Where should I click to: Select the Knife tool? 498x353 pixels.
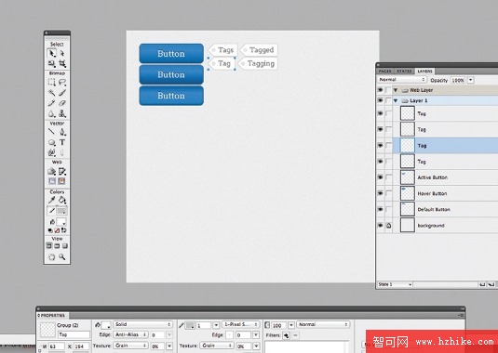click(x=62, y=153)
